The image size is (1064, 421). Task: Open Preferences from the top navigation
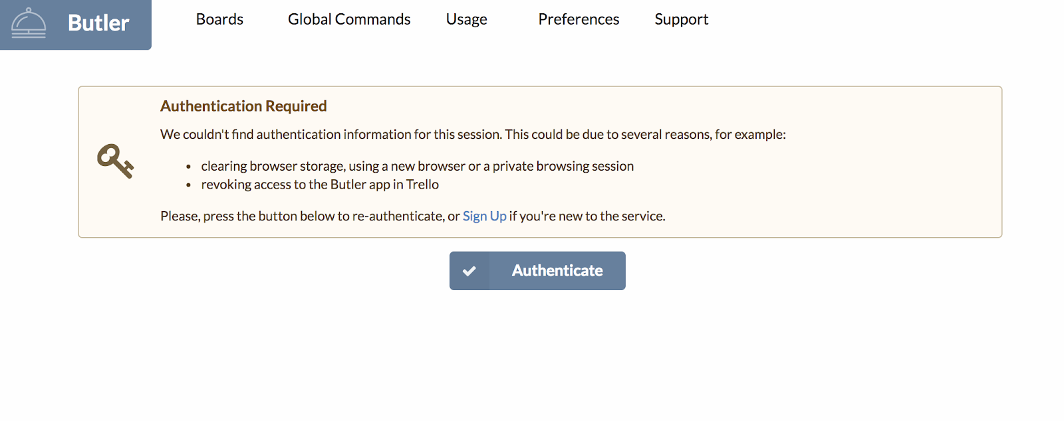click(579, 19)
